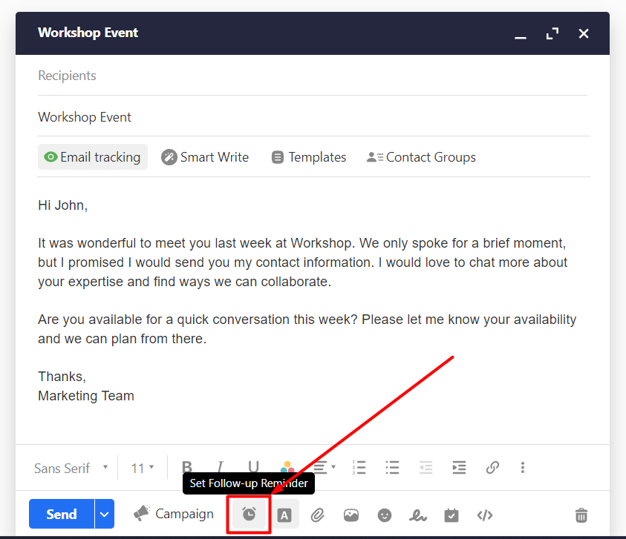Image resolution: width=626 pixels, height=539 pixels.
Task: Open the Templates menu
Action: pyautogui.click(x=309, y=157)
